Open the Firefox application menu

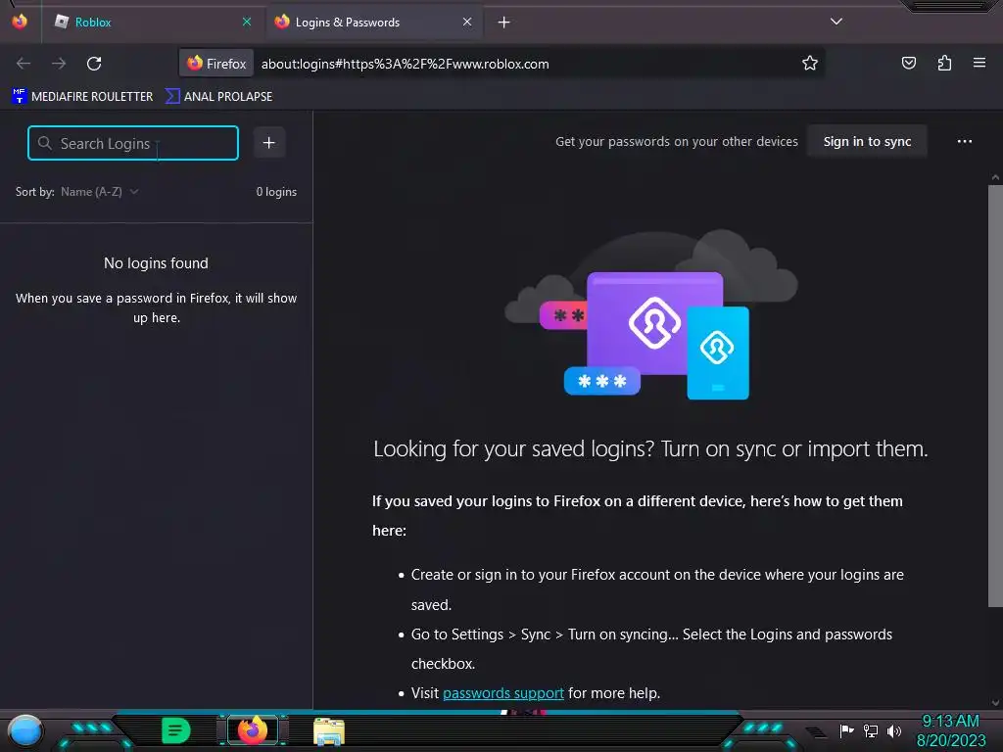[979, 63]
